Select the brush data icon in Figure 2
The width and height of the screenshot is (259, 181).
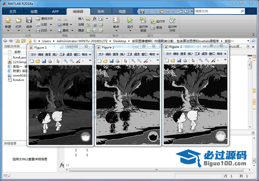(146, 61)
